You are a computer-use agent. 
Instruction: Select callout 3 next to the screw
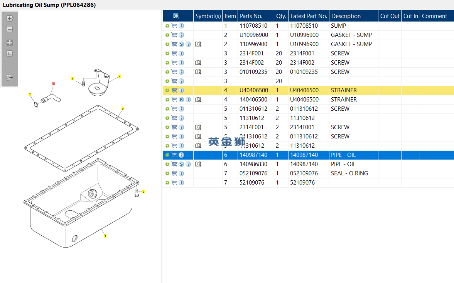(143, 192)
